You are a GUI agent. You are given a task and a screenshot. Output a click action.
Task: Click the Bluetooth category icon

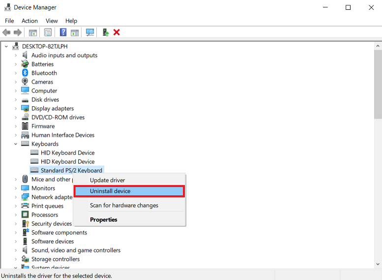coord(25,73)
